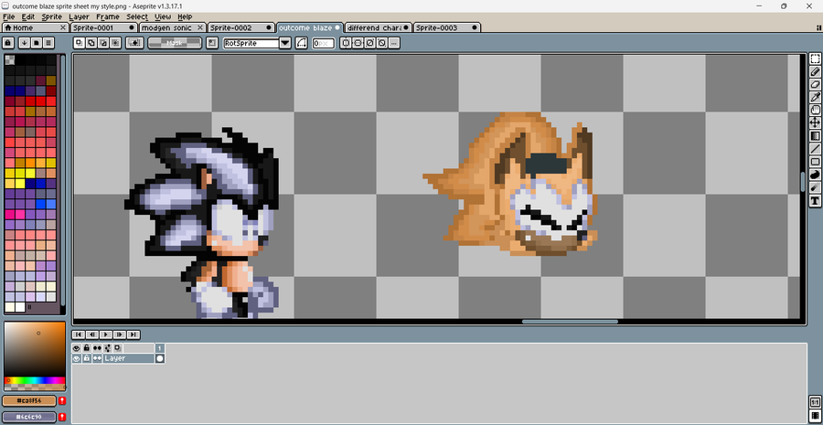Toggle continuous mode on the Layer row
Image resolution: width=823 pixels, height=425 pixels.
click(x=97, y=358)
